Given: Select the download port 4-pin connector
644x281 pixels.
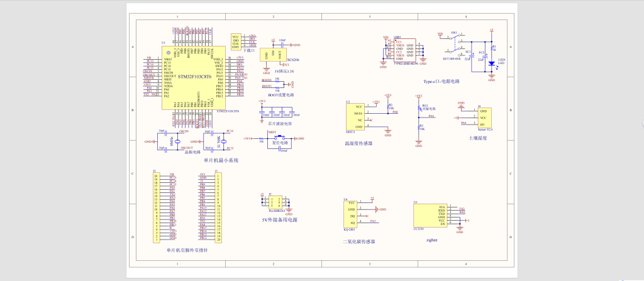Looking at the screenshot, I should [x=235, y=41].
